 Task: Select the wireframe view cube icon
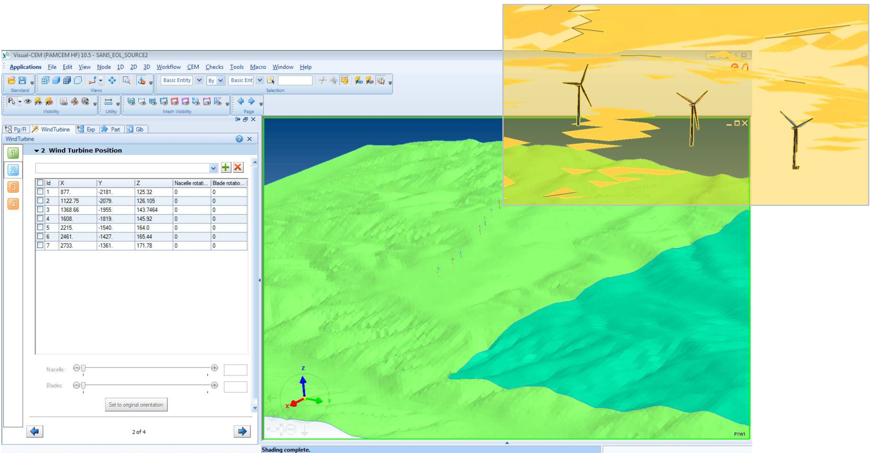pos(45,80)
